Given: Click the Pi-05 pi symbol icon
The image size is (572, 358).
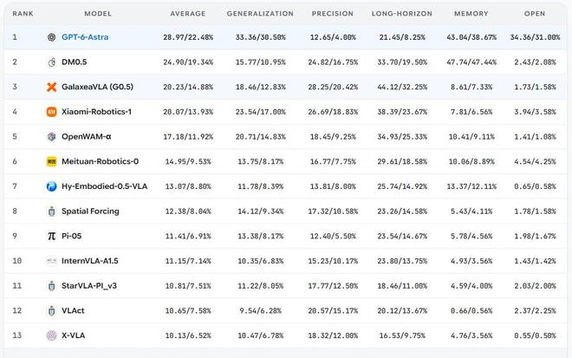Looking at the screenshot, I should tap(51, 236).
